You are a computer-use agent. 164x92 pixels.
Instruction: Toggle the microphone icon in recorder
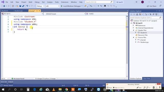click(x=160, y=87)
